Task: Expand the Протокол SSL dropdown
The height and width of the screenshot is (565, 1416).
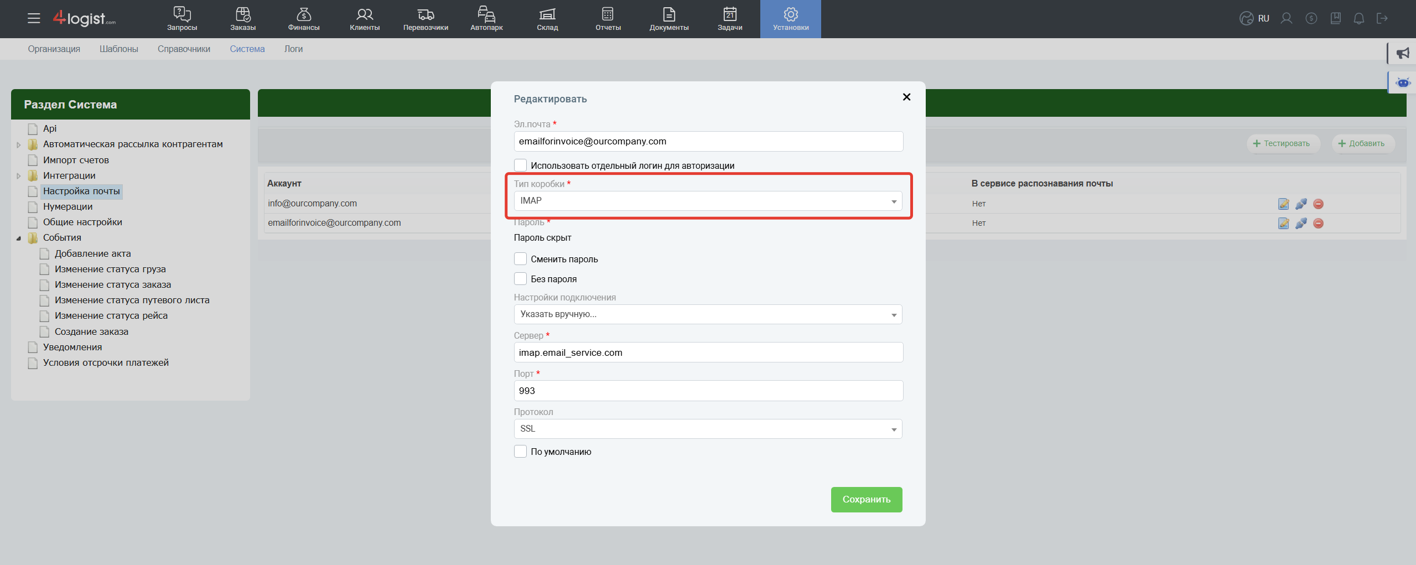Action: (708, 429)
